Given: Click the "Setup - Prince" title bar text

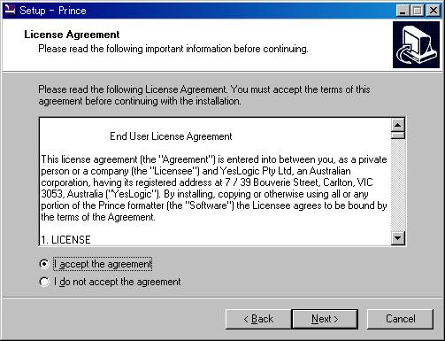Looking at the screenshot, I should pyautogui.click(x=53, y=11).
